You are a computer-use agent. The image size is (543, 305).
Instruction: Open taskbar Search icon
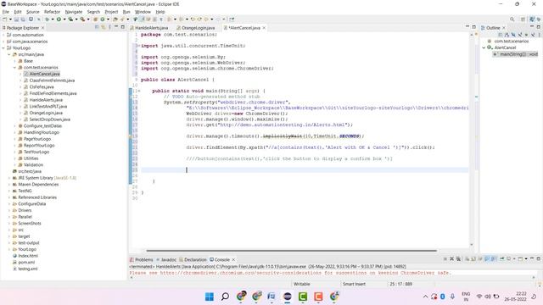[225, 297]
